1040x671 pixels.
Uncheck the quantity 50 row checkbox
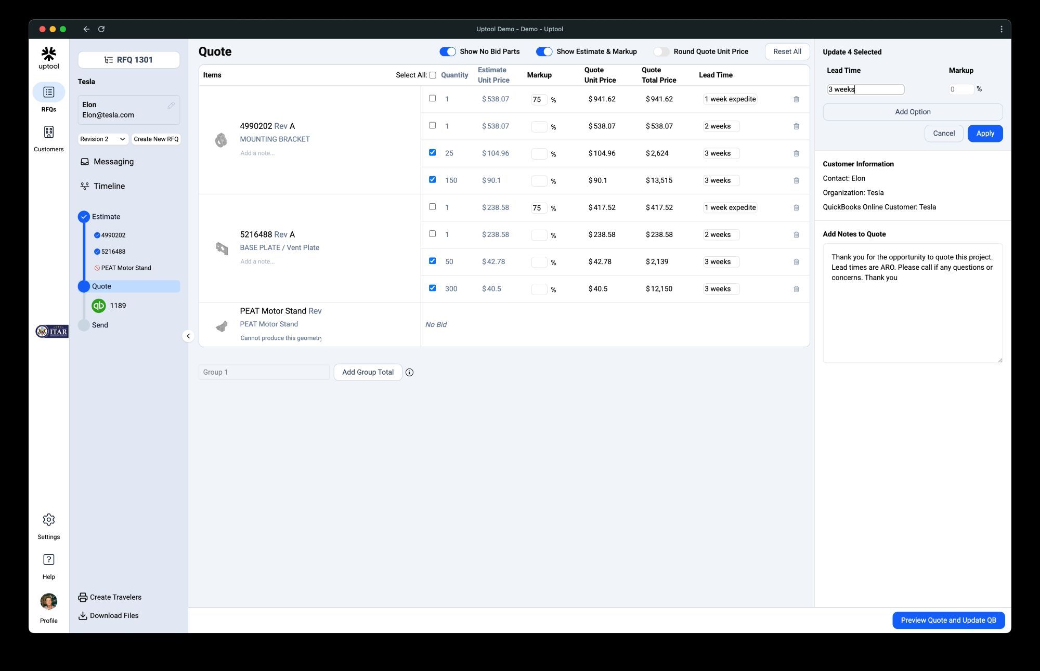click(432, 261)
